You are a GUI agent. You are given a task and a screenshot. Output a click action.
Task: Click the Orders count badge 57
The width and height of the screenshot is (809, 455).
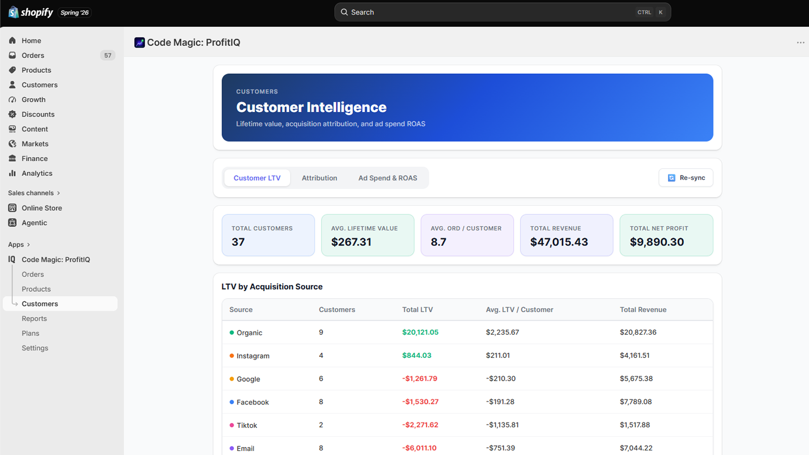click(x=108, y=56)
